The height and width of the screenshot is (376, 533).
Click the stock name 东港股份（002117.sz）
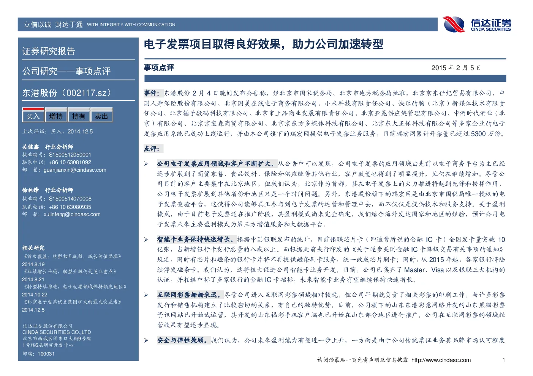(x=68, y=93)
